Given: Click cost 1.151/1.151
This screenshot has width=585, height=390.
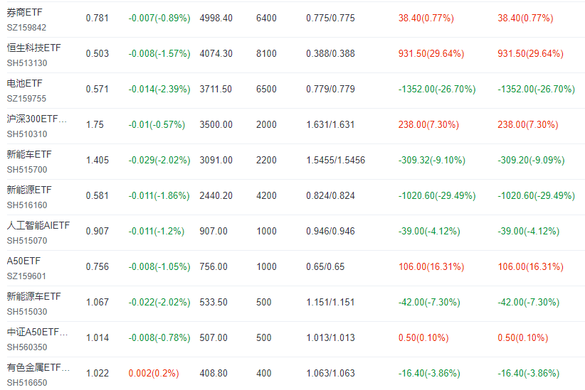Looking at the screenshot, I should point(330,303).
